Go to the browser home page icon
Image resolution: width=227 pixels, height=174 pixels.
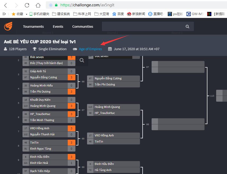click(38, 5)
